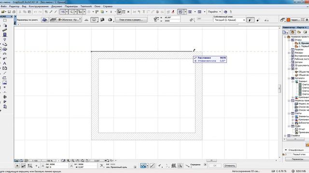Click the zoom percentage button
The height and width of the screenshot is (173, 309).
point(49,161)
